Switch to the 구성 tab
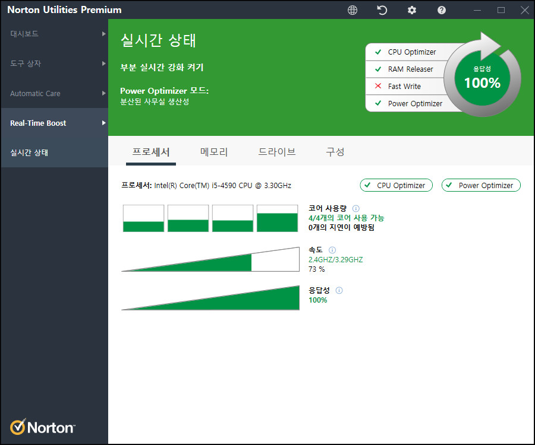Screen dimensions: 535x445 pos(335,152)
